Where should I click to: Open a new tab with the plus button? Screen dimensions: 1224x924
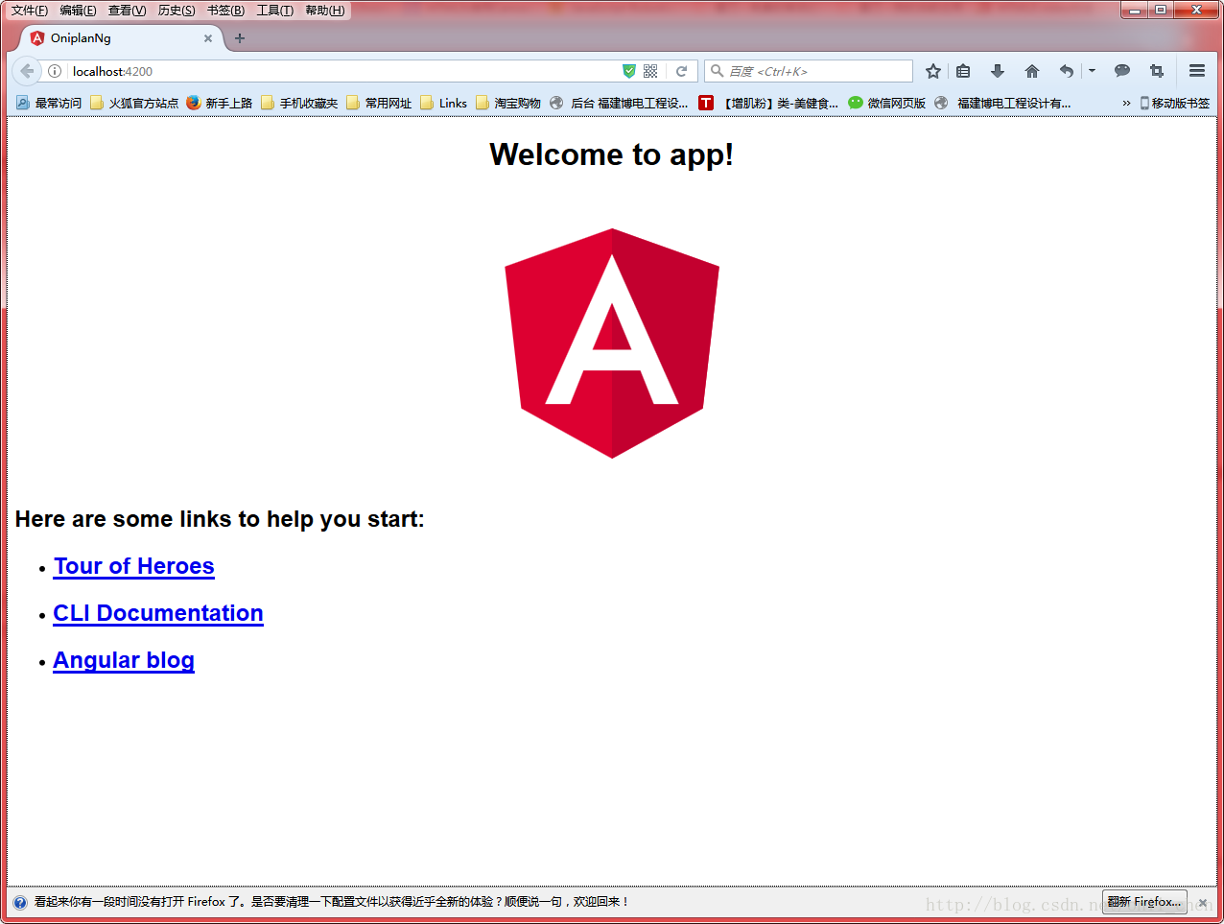240,38
